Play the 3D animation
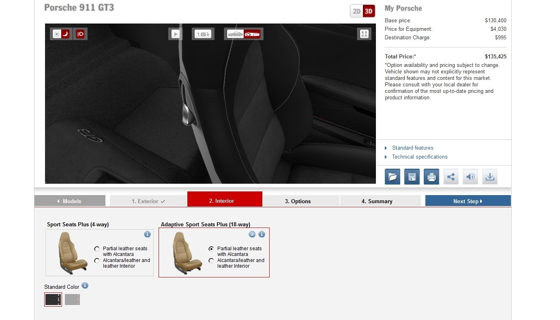The width and height of the screenshot is (560, 320). pyautogui.click(x=176, y=34)
